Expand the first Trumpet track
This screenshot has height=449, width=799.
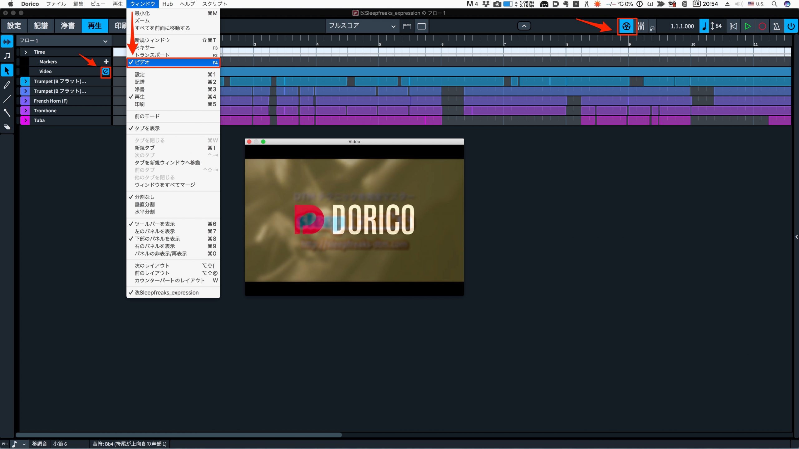25,81
